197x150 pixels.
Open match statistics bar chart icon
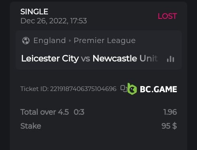tap(170, 59)
